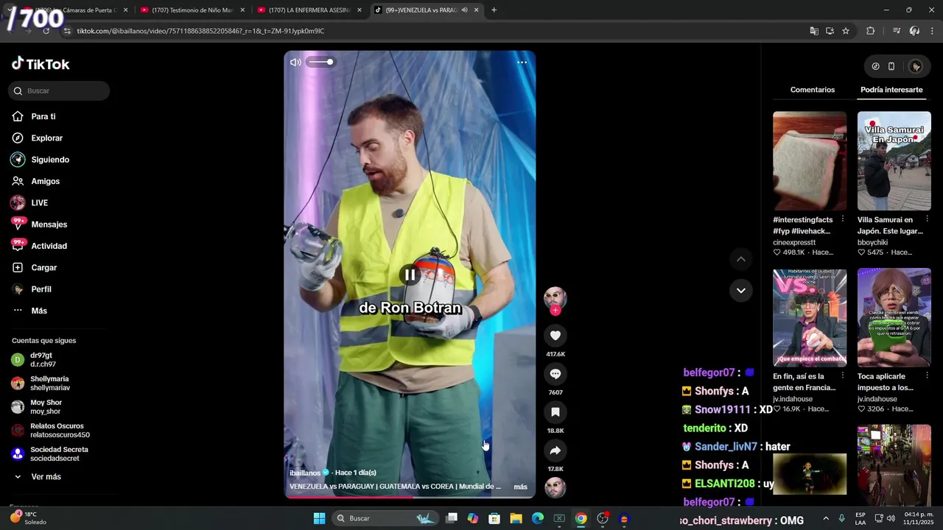Show hidden system tray icons chevron
Image resolution: width=943 pixels, height=530 pixels.
click(825, 518)
